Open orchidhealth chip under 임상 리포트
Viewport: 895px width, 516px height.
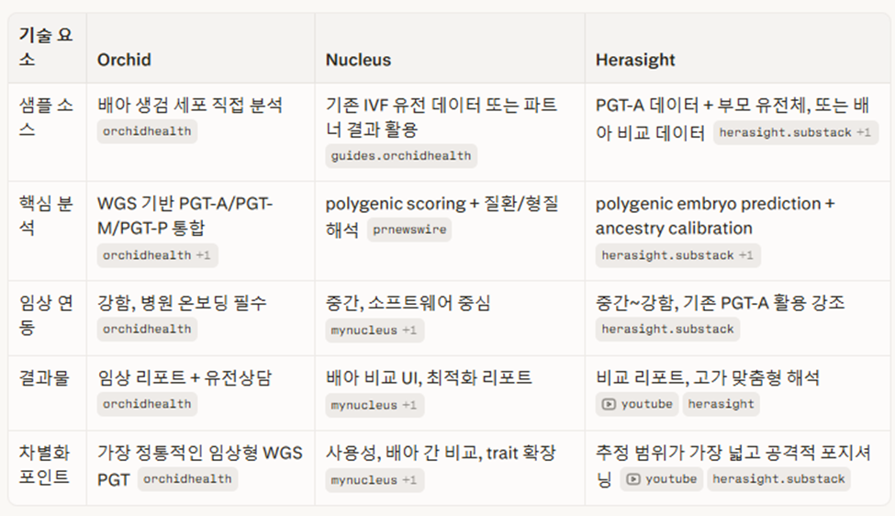147,404
